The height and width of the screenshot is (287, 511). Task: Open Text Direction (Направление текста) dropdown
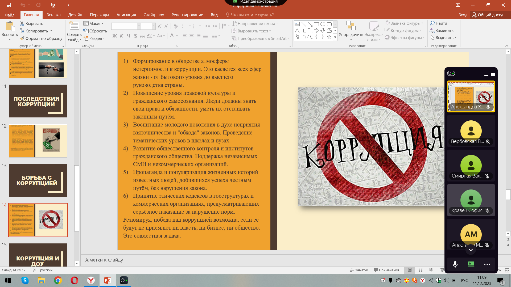(255, 24)
